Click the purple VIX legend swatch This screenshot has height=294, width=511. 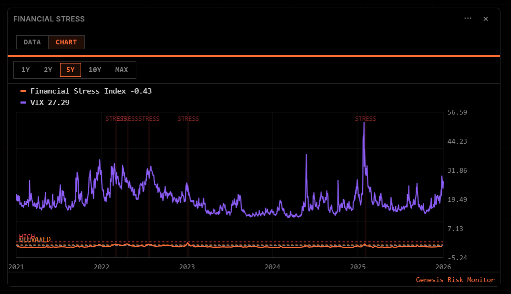(x=23, y=103)
